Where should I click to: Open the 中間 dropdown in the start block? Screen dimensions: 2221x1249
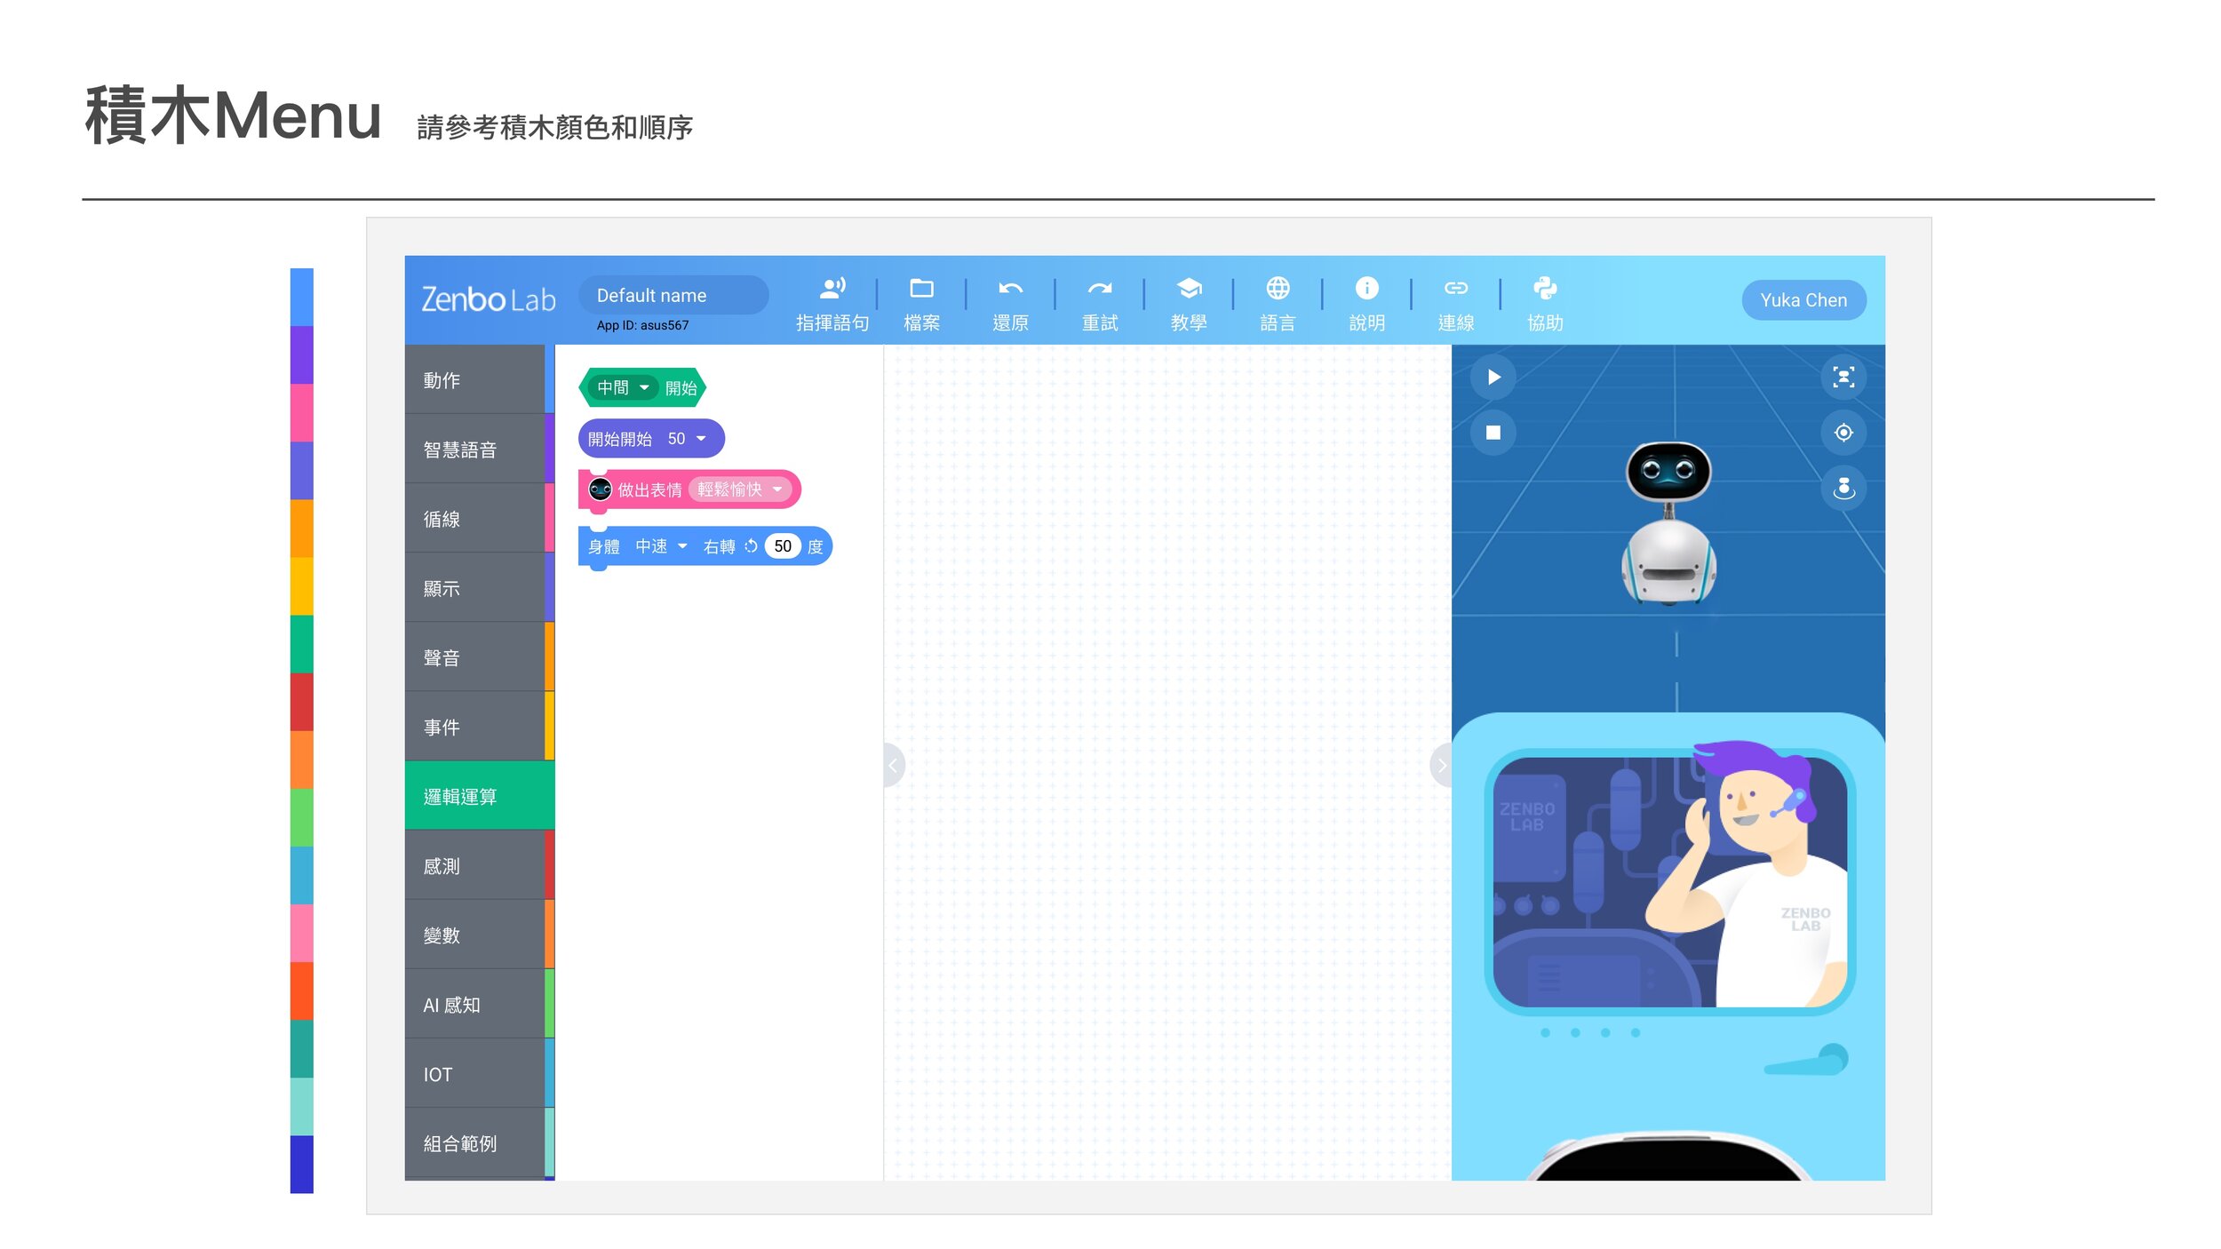[623, 387]
